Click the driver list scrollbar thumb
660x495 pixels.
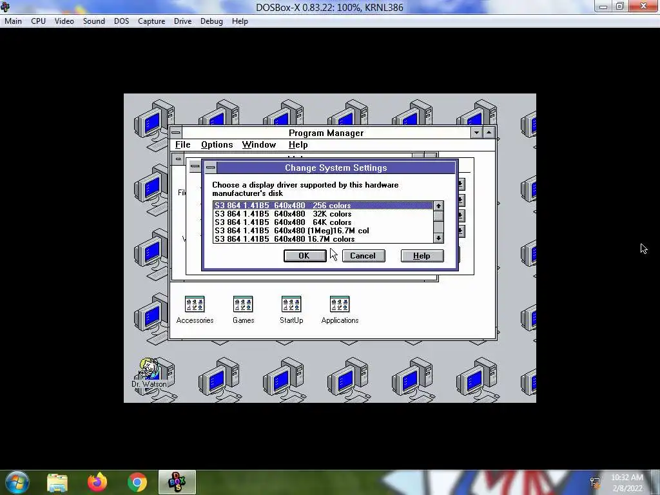point(438,216)
